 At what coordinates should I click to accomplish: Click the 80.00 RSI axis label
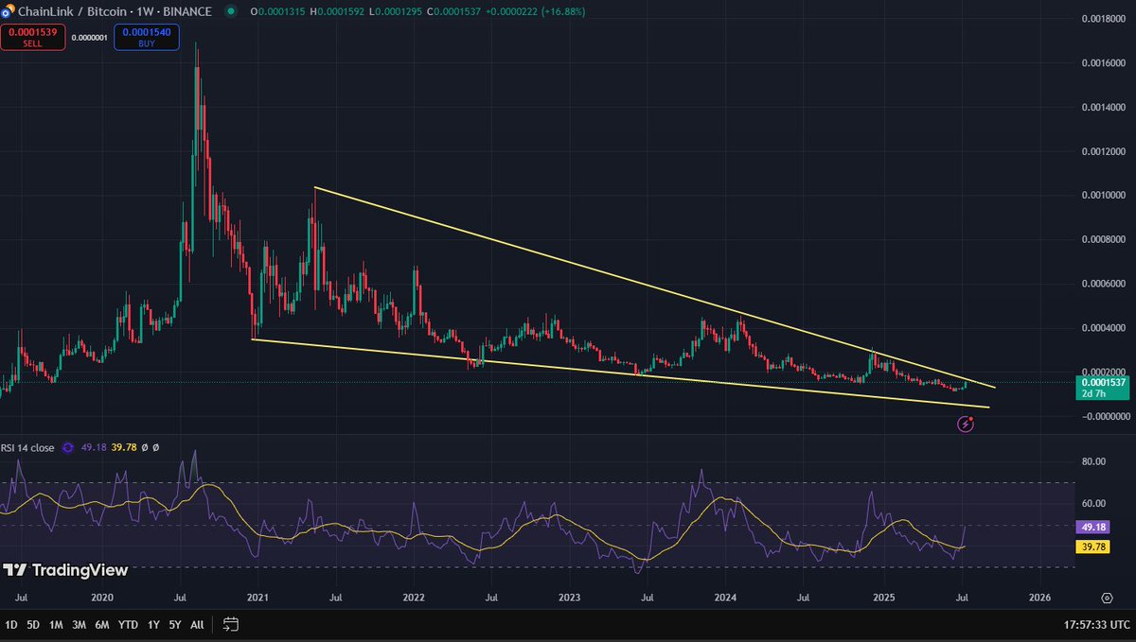[x=1094, y=461]
